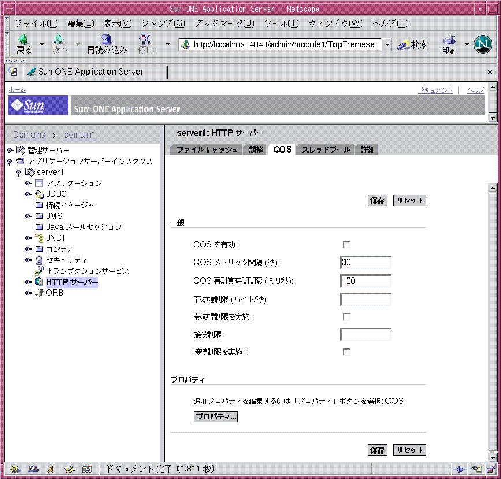The width and height of the screenshot is (501, 479).
Task: Click the Sun Microsystems logo
Action: (x=38, y=105)
